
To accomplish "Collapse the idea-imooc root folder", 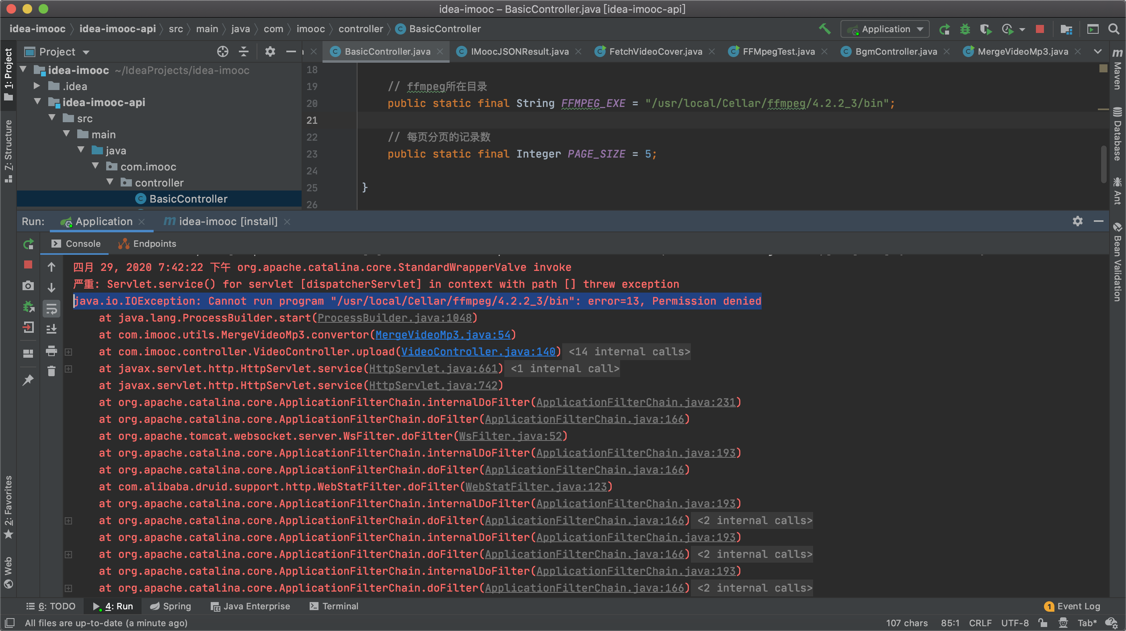I will (x=24, y=70).
